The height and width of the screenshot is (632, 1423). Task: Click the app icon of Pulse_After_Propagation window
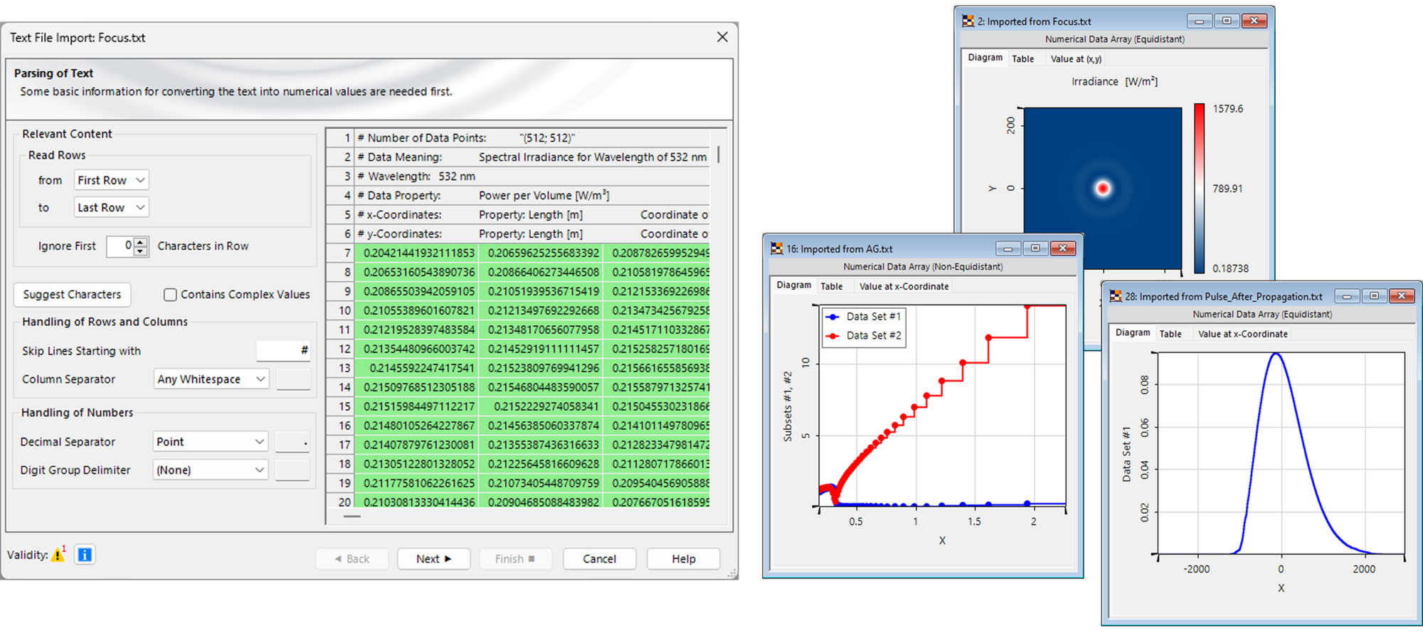click(x=1116, y=296)
